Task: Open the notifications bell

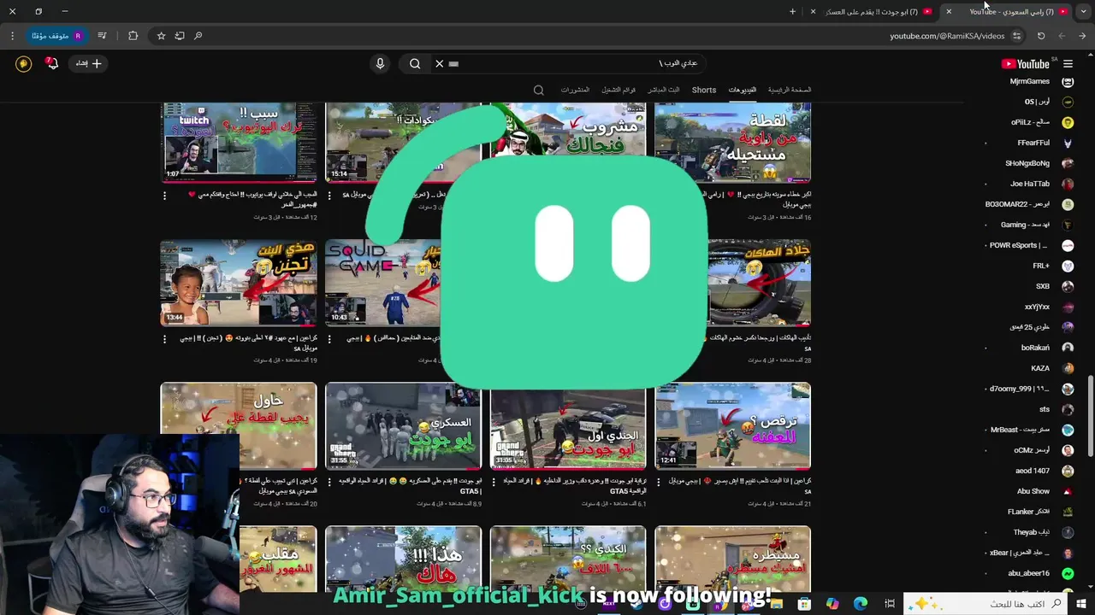Action: click(51, 64)
